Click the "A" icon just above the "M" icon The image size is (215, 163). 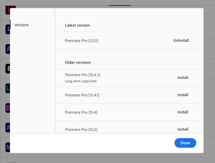(8, 127)
